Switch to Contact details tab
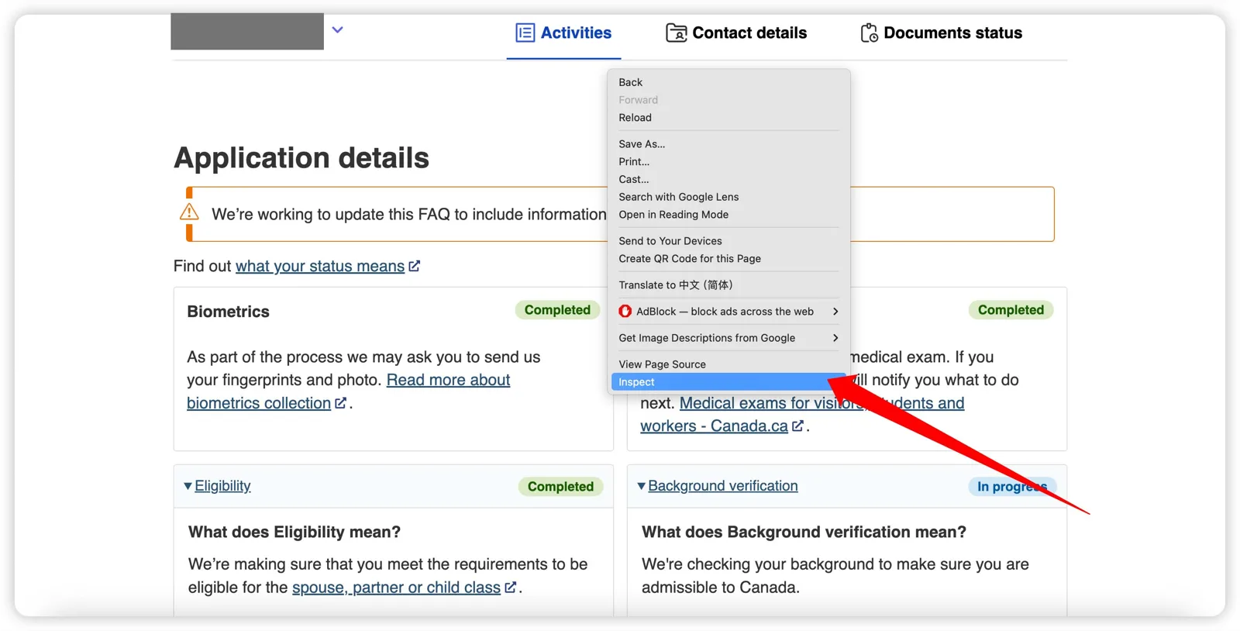This screenshot has width=1240, height=631. [736, 33]
